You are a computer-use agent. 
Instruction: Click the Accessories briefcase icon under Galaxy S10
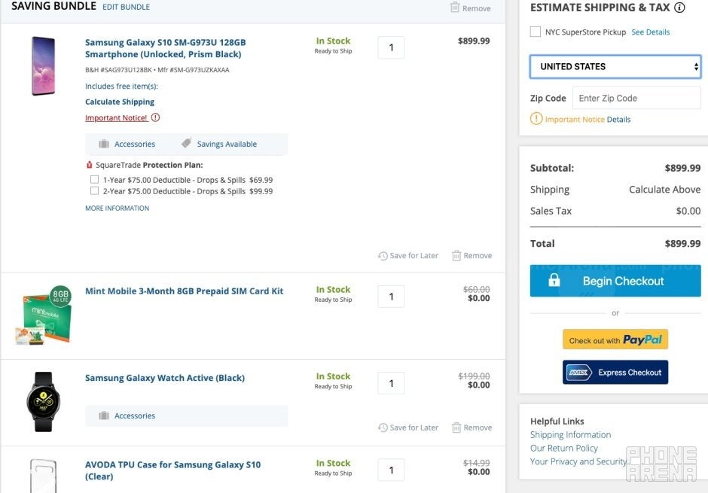[104, 144]
